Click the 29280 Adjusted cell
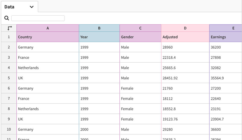242x140 pixels. coord(185,129)
